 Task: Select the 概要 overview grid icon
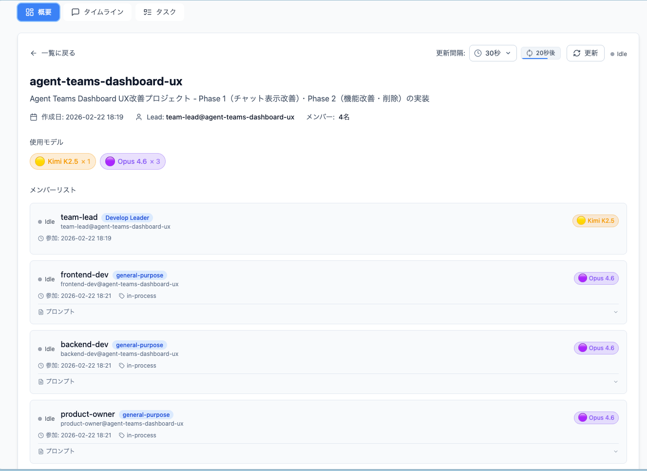[29, 13]
